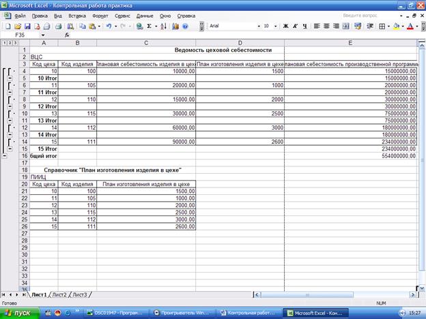Click the Insert Function fx icon
426x319 pixels.
tap(67, 35)
